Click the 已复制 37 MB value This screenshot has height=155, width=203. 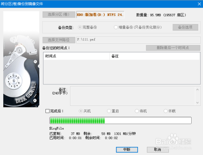tap(76, 134)
